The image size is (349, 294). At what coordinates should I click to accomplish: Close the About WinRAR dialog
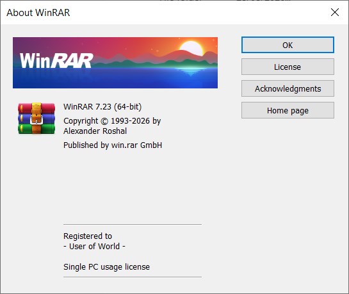pyautogui.click(x=335, y=12)
